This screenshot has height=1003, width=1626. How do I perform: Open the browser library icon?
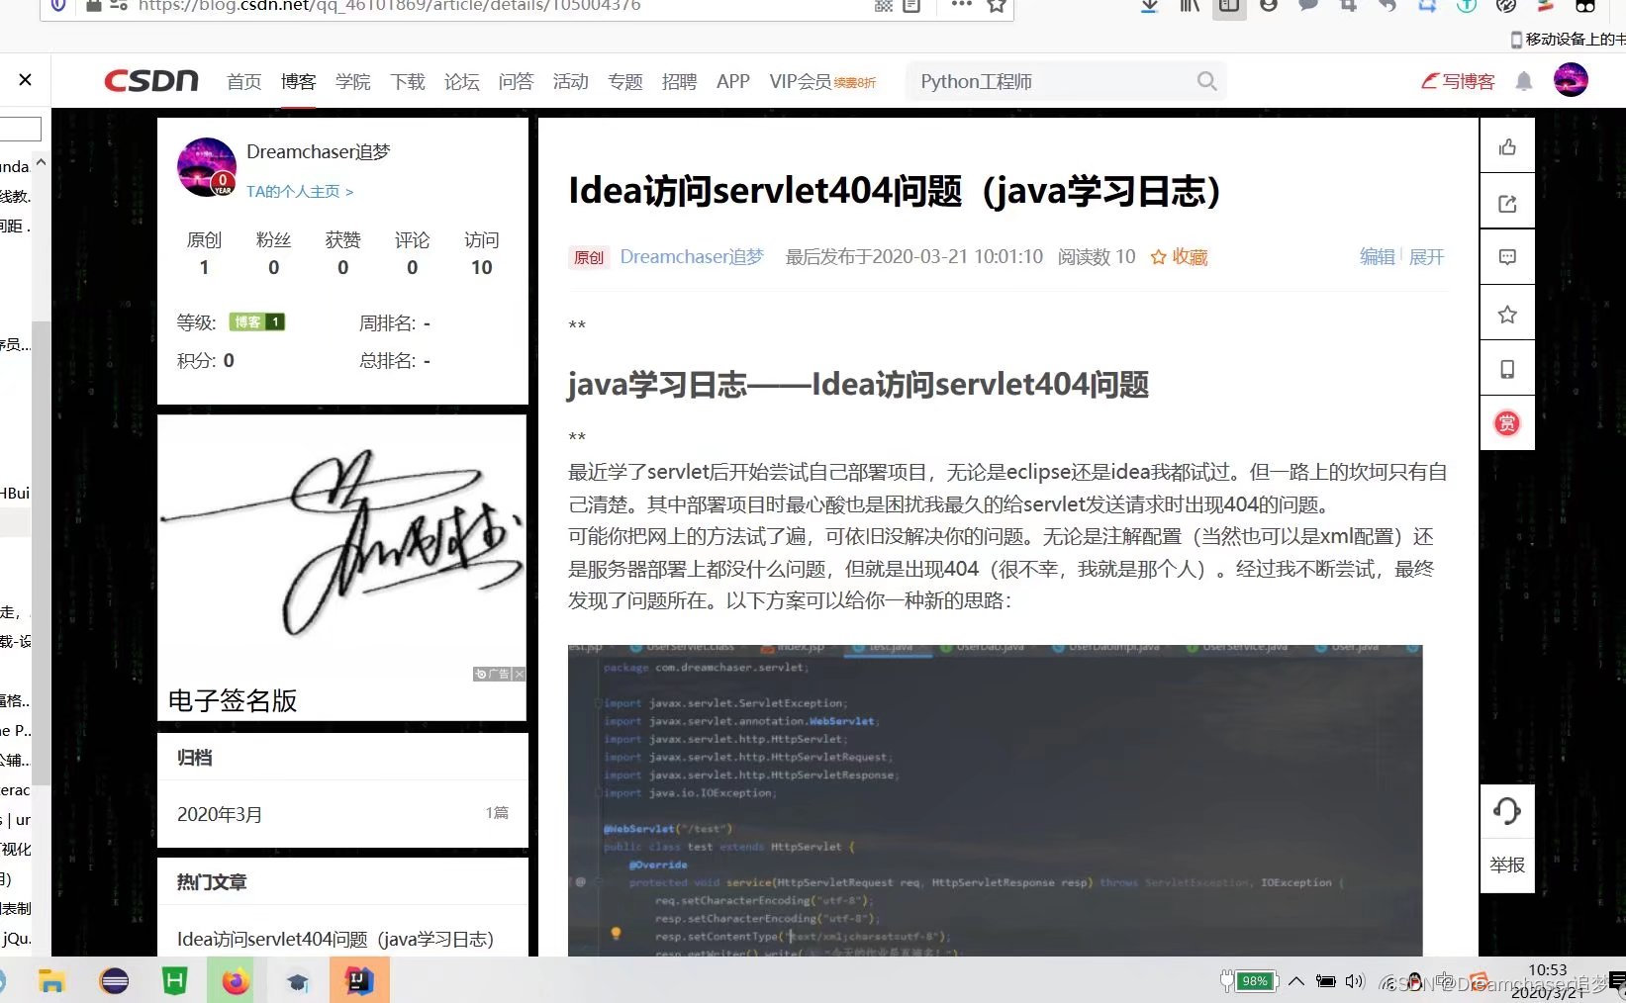pyautogui.click(x=1190, y=6)
